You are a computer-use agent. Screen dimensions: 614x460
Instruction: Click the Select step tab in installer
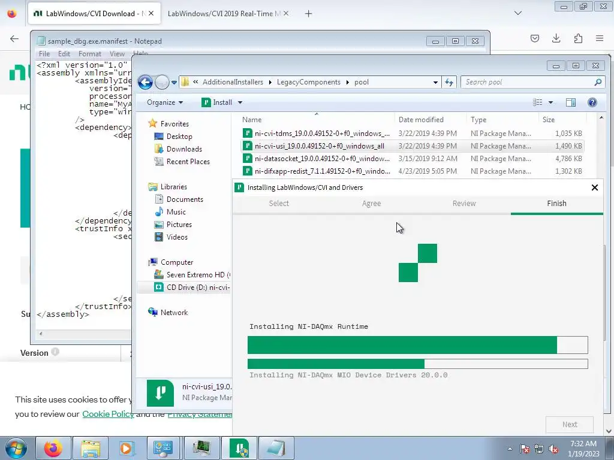tap(279, 204)
